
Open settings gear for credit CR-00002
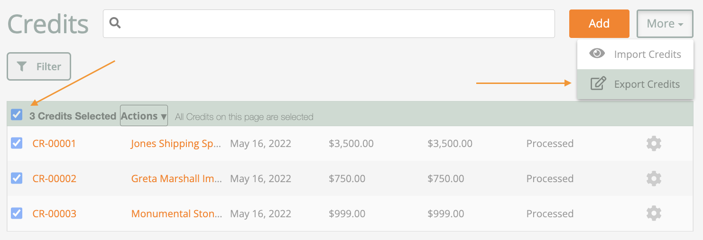pos(654,178)
